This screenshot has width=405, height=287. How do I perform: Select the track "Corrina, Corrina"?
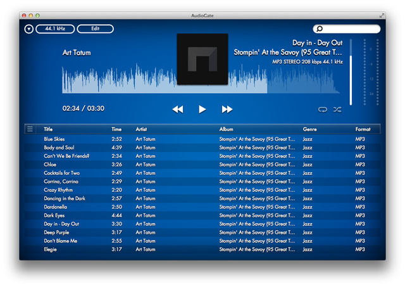pyautogui.click(x=202, y=181)
